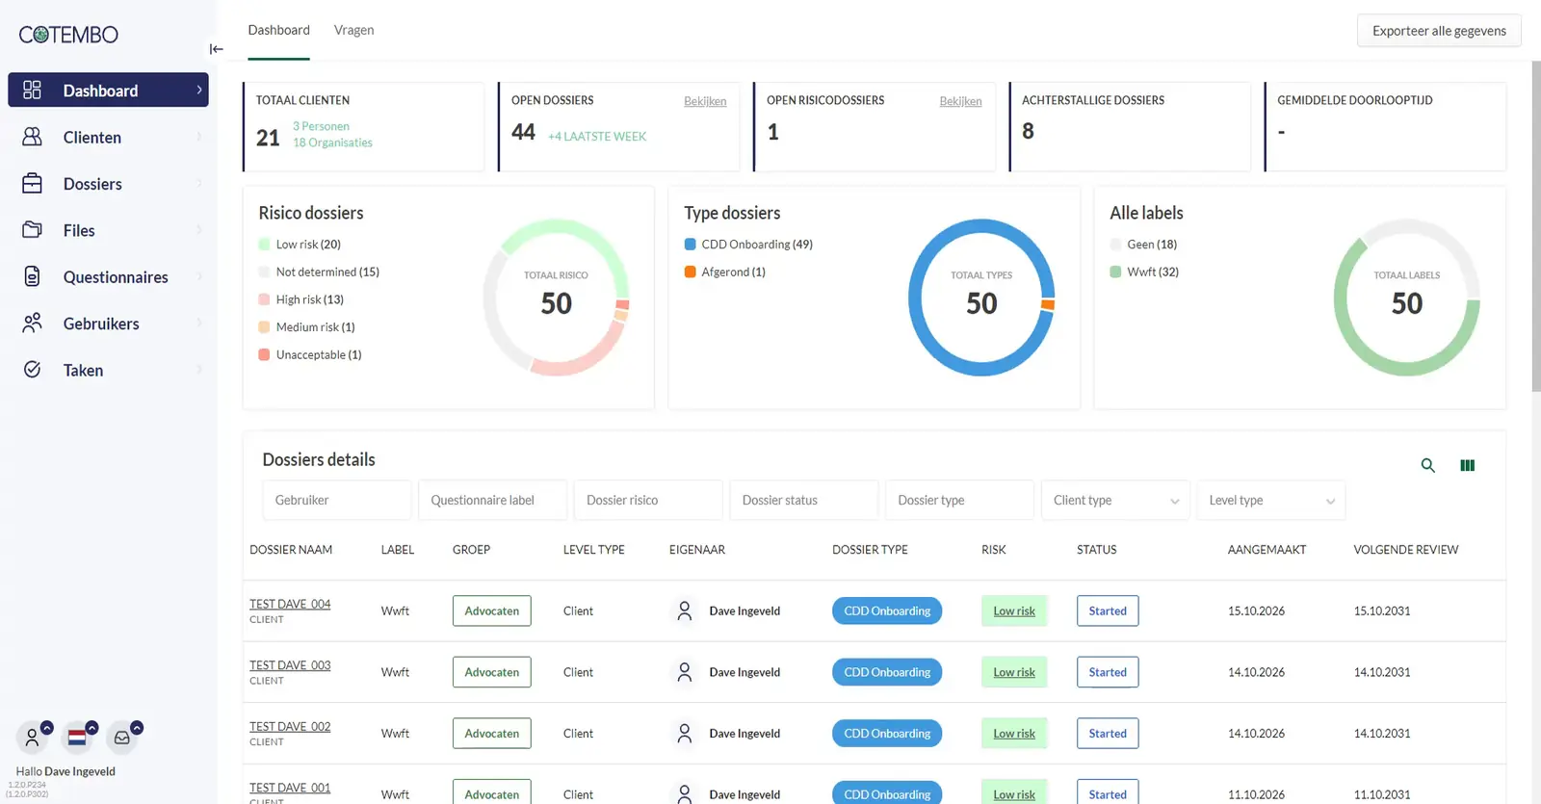Expand the Gebruikers menu chevron

click(199, 323)
